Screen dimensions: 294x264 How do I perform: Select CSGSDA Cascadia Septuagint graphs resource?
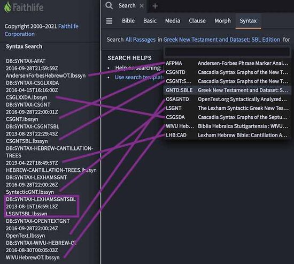(227, 117)
